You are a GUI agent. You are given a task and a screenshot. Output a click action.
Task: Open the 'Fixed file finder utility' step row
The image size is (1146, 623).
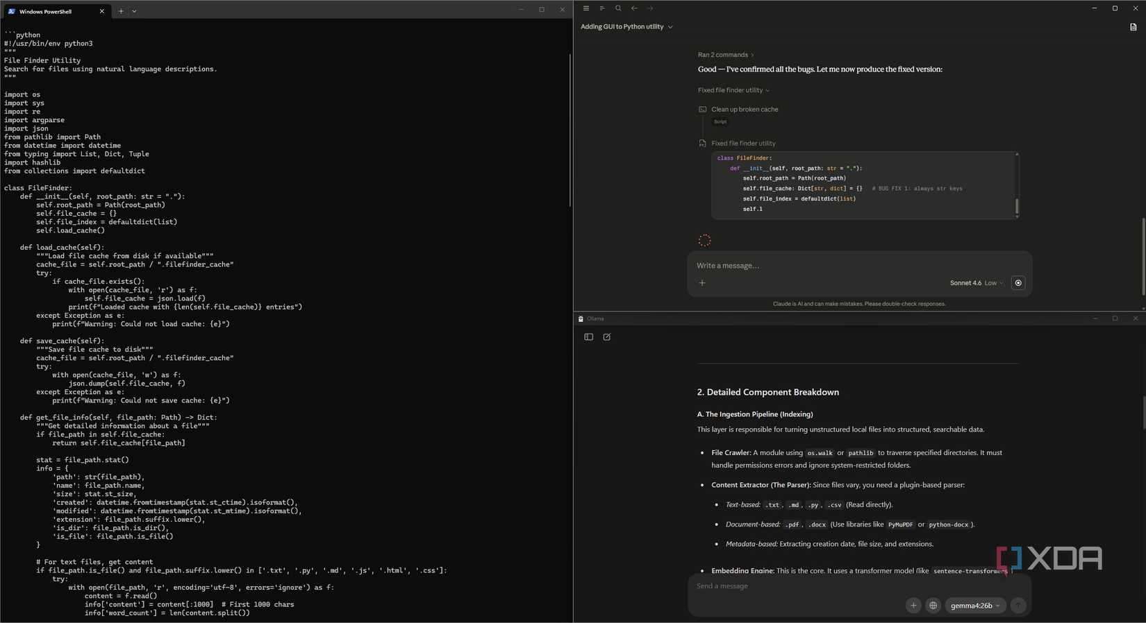coord(743,144)
